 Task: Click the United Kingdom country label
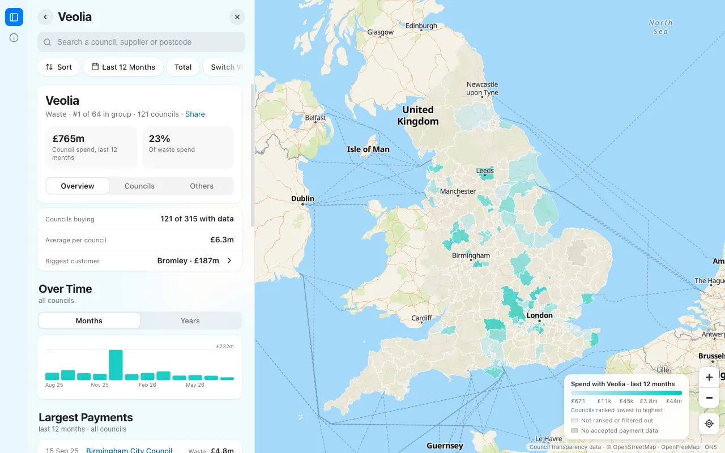[418, 116]
